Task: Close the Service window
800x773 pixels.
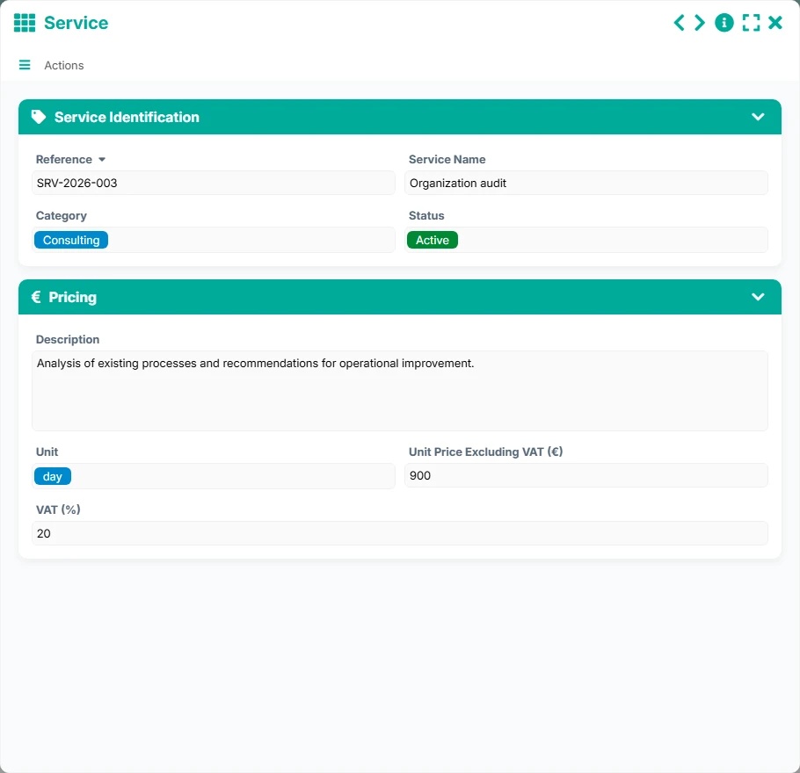Action: (x=775, y=23)
